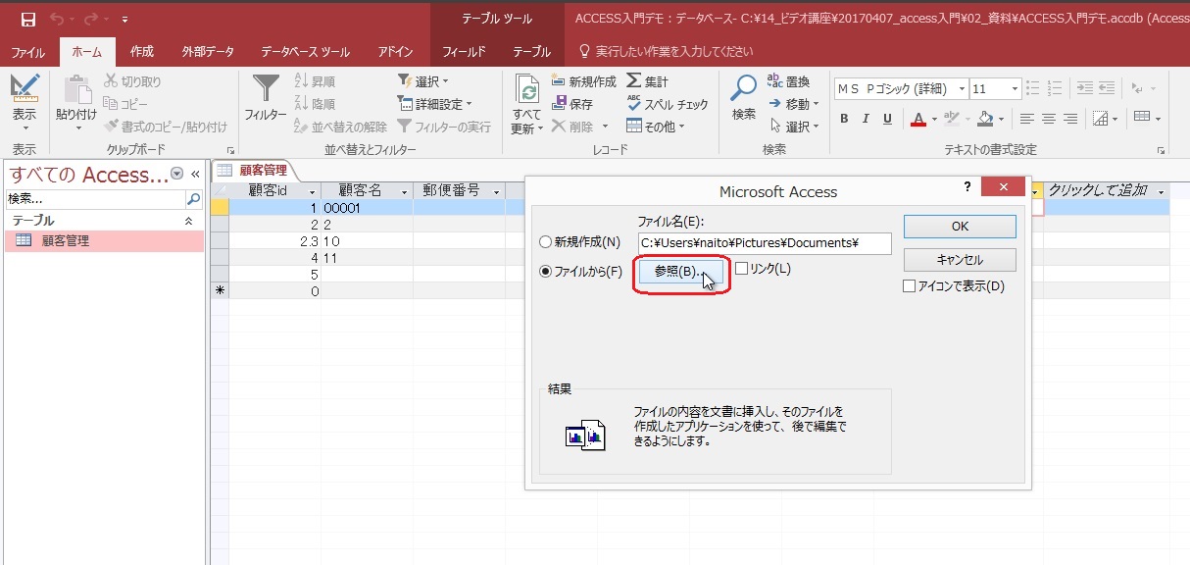Open the その他 records dropdown
1190x565 pixels.
pyautogui.click(x=656, y=127)
